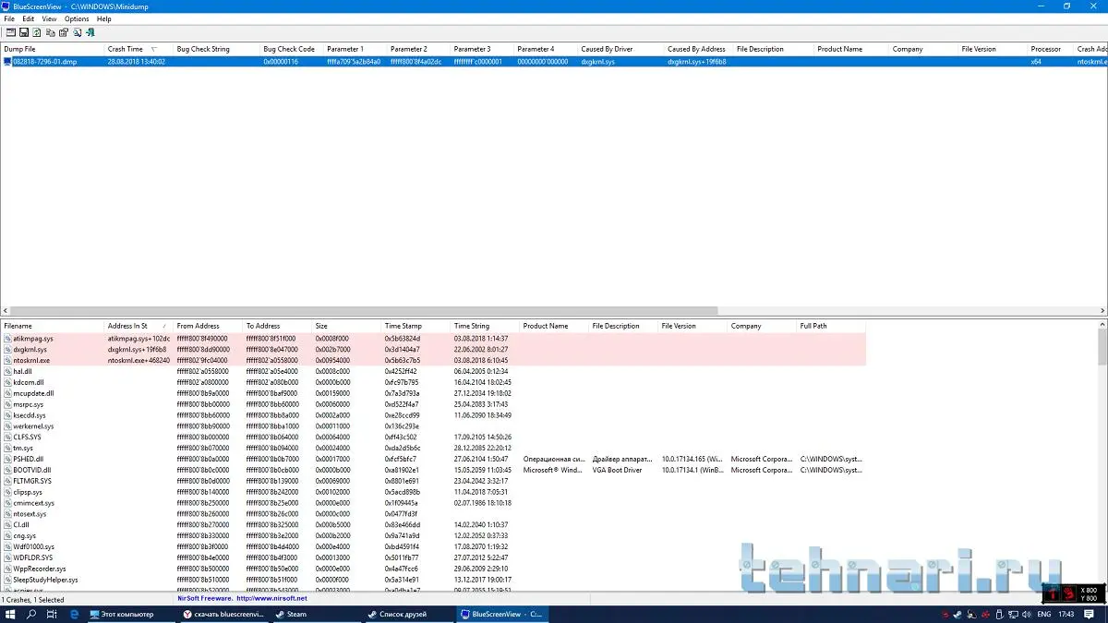
Task: Select mcupdate.dll in the driver list
Action: pyautogui.click(x=34, y=393)
